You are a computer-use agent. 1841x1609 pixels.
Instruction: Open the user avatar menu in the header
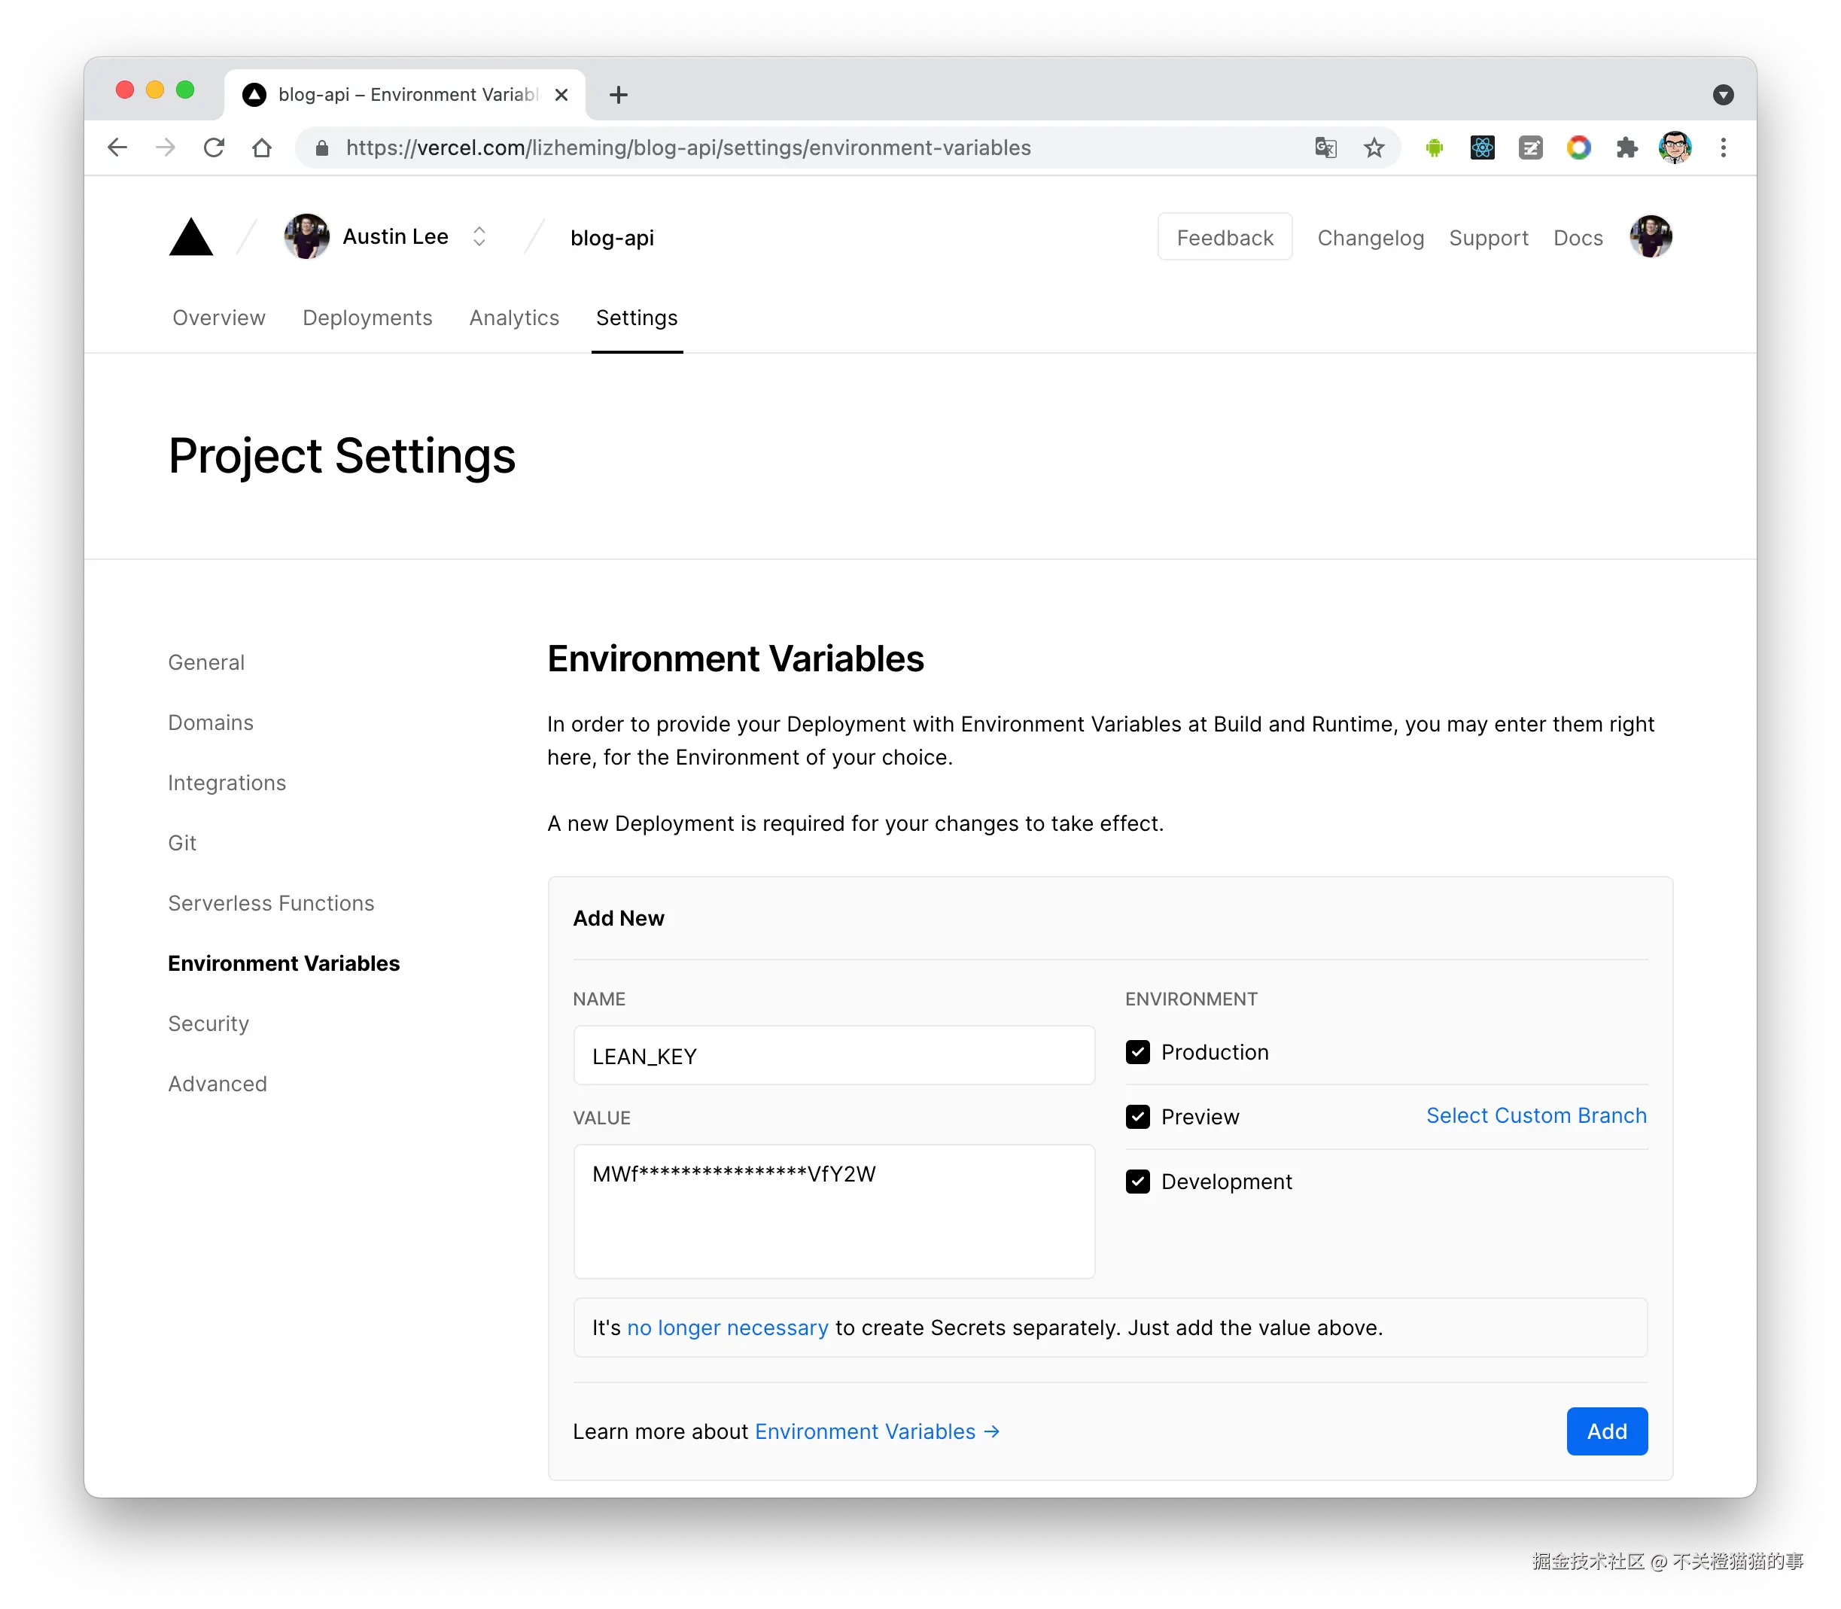tap(1651, 237)
